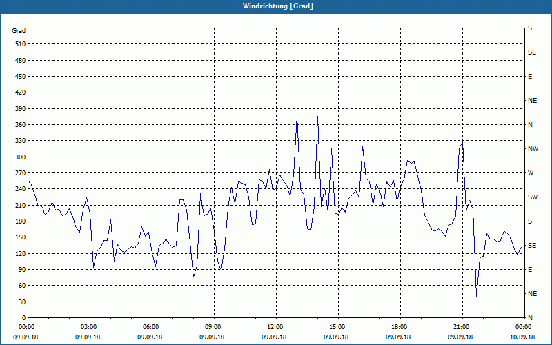The width and height of the screenshot is (552, 345).
Task: Click the date 10.09.18
Action: pyautogui.click(x=522, y=337)
